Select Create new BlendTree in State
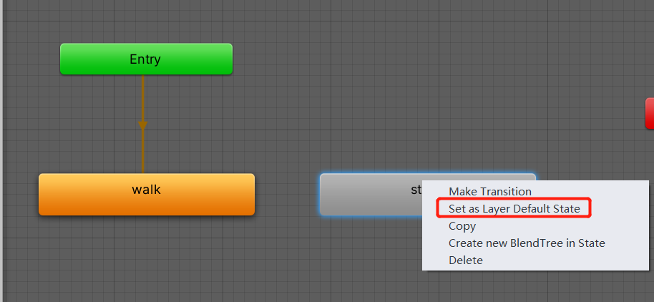Viewport: 654px width, 302px height. click(527, 243)
